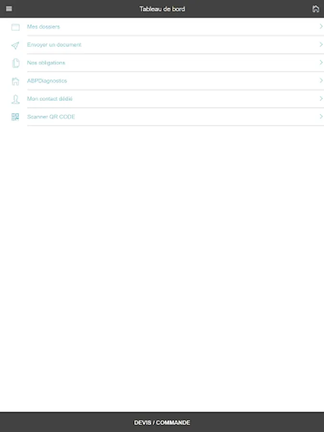
Task: Click the folder icon beside Mes dossiers
Action: click(15, 27)
